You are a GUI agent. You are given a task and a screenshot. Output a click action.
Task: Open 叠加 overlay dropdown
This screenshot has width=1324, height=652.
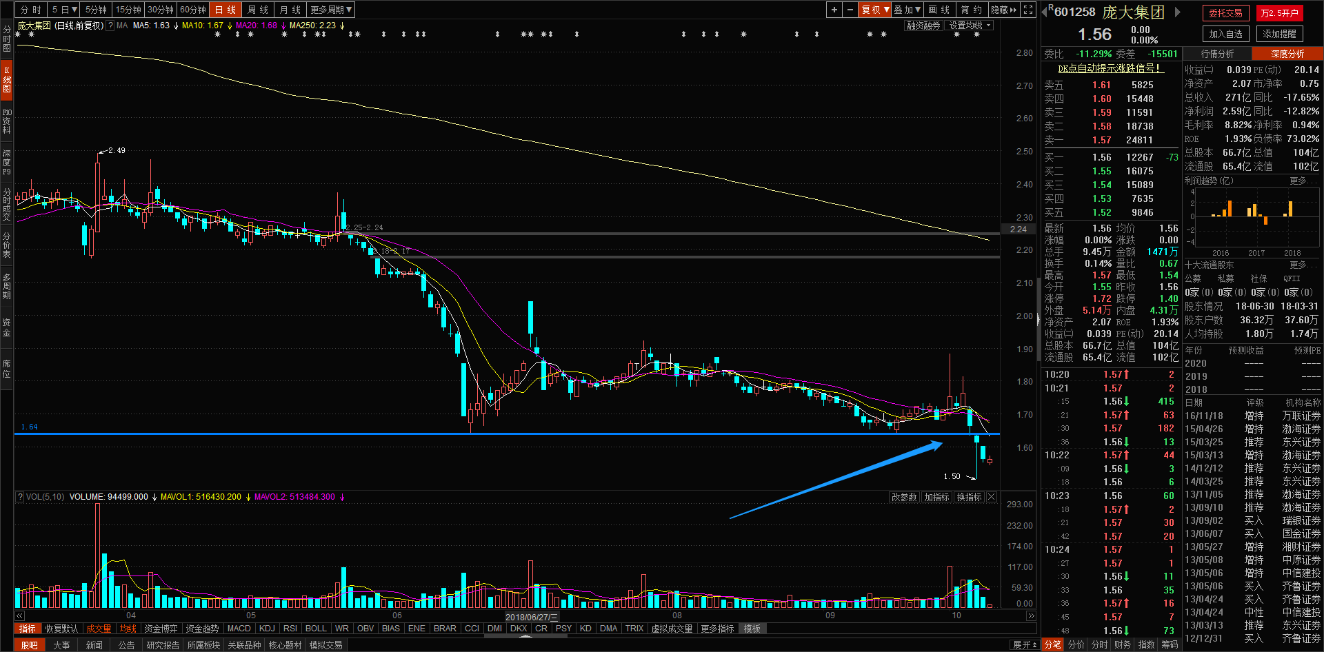[907, 10]
